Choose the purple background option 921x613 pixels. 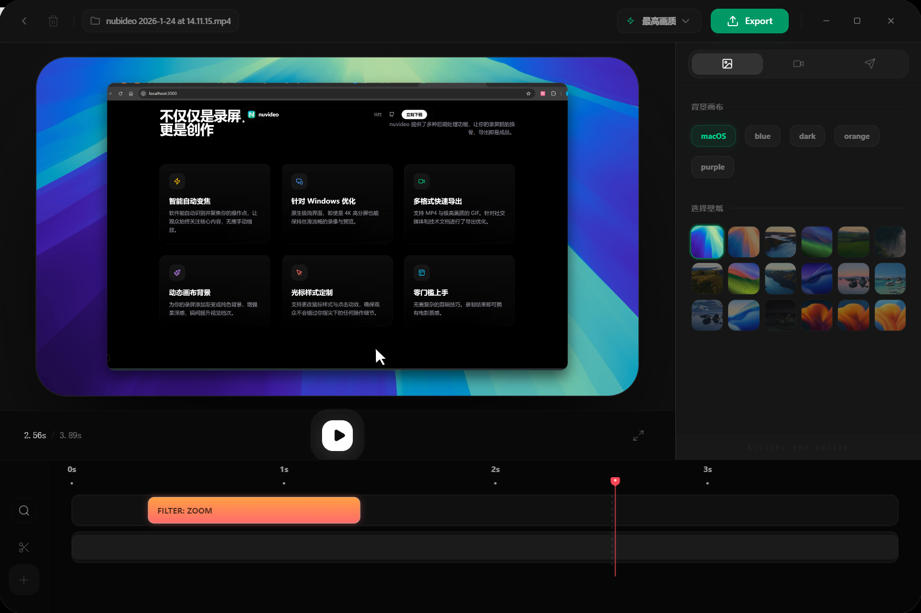point(712,167)
